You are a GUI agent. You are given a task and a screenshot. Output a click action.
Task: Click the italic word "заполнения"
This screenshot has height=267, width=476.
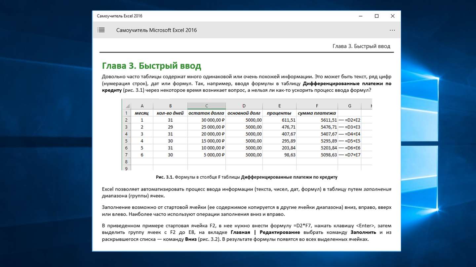[x=377, y=189]
